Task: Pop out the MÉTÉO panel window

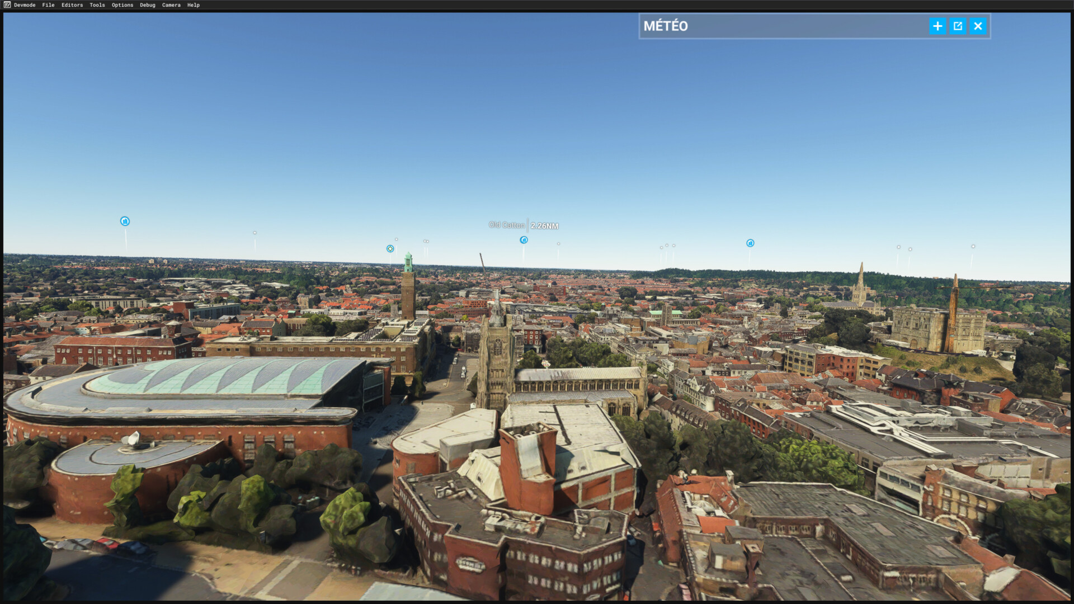Action: click(958, 26)
